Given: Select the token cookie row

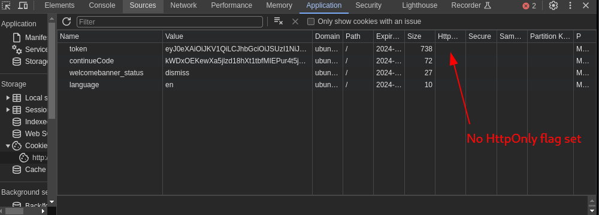Looking at the screenshot, I should coord(321,49).
